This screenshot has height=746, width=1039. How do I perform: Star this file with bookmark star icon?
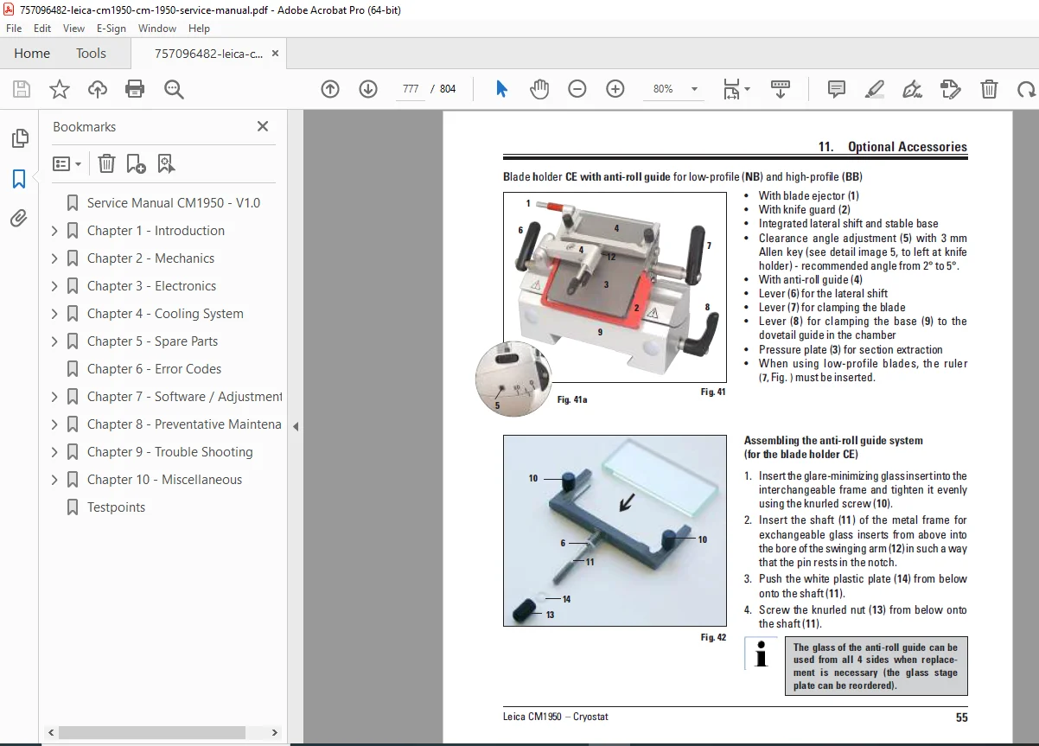tap(60, 89)
